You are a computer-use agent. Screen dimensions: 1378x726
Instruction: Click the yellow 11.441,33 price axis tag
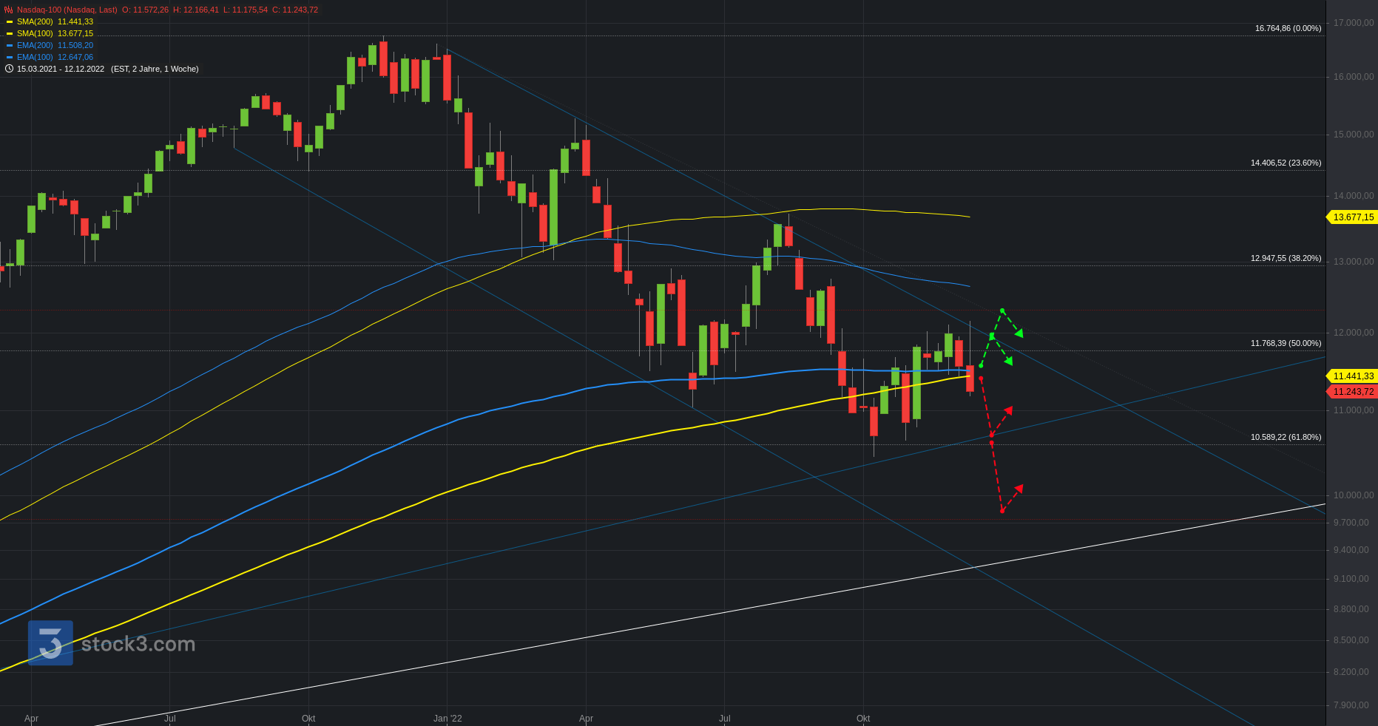[1353, 376]
